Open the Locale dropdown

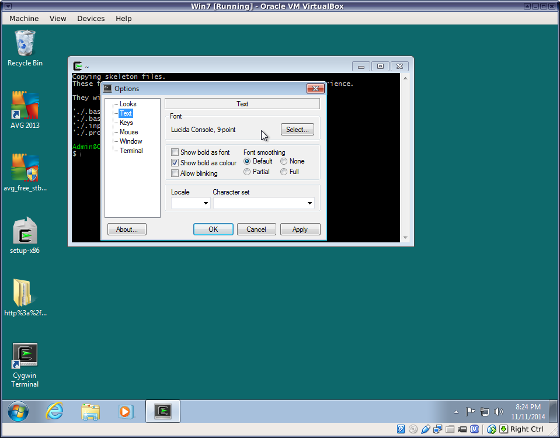191,203
